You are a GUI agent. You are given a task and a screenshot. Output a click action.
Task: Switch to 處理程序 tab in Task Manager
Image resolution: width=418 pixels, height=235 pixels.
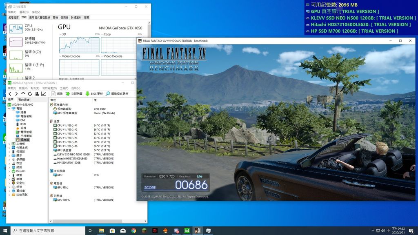(13, 18)
